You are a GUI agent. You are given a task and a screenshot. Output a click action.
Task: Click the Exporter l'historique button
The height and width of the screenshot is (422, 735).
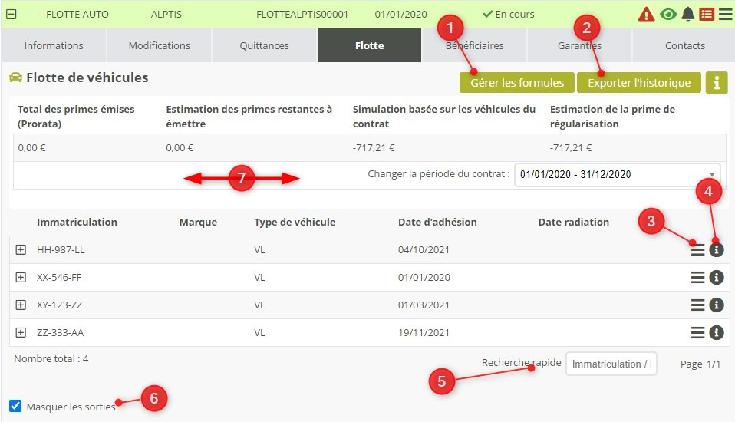click(639, 83)
